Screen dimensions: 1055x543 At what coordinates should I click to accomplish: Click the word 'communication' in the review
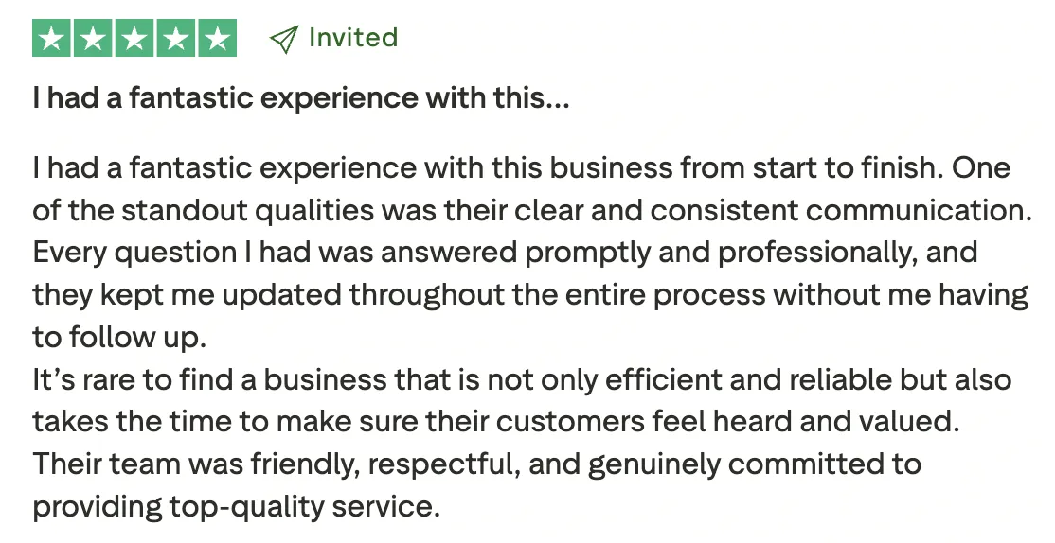(919, 210)
